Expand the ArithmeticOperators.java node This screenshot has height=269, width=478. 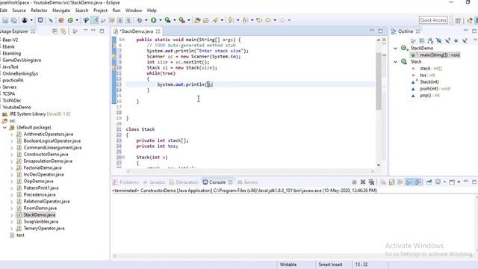pos(12,134)
